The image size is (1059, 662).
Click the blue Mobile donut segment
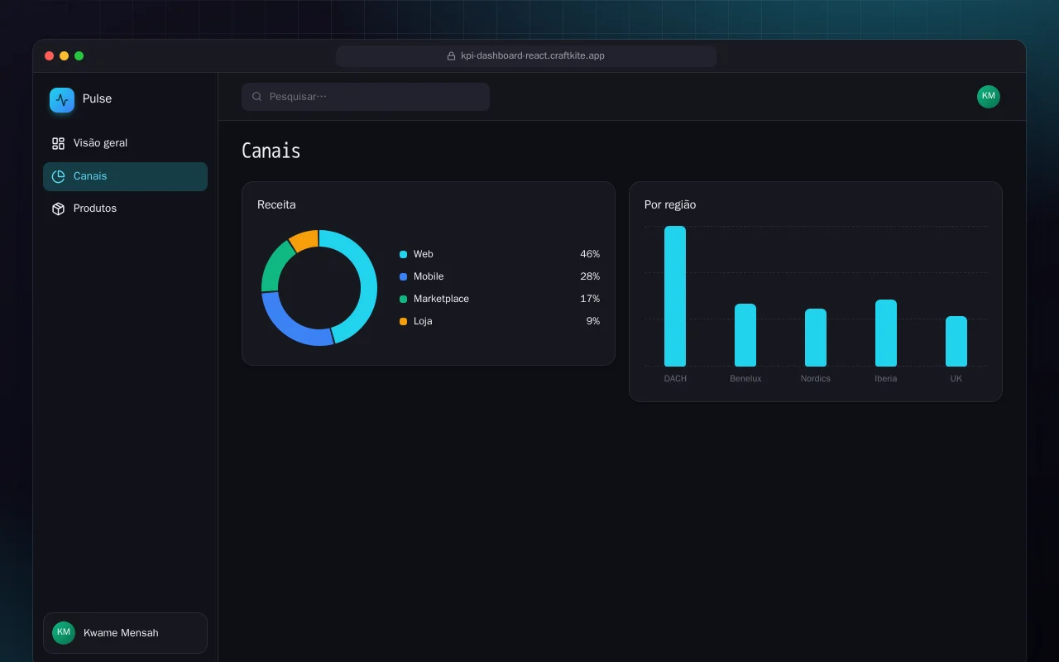284,325
